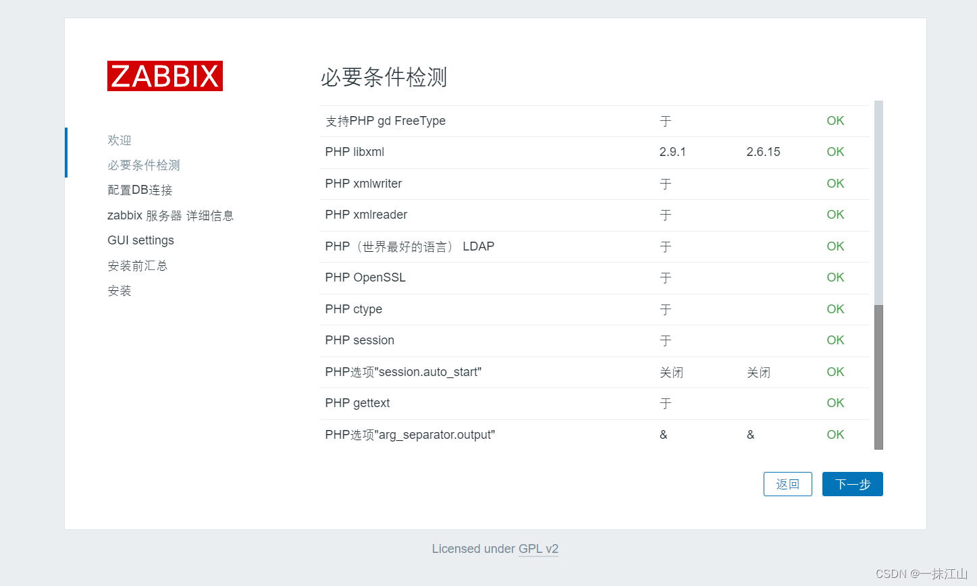Click current value 于 in PHP ctype row
This screenshot has height=586, width=977.
(x=666, y=309)
